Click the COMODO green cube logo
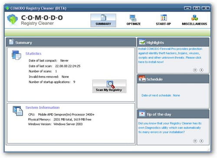The image size is (217, 158). (12, 19)
